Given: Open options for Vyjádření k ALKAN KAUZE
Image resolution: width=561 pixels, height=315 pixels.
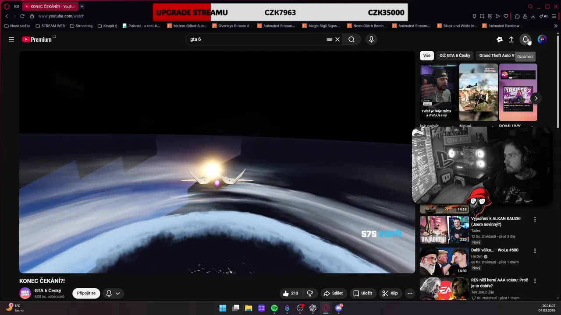Looking at the screenshot, I should point(535,219).
